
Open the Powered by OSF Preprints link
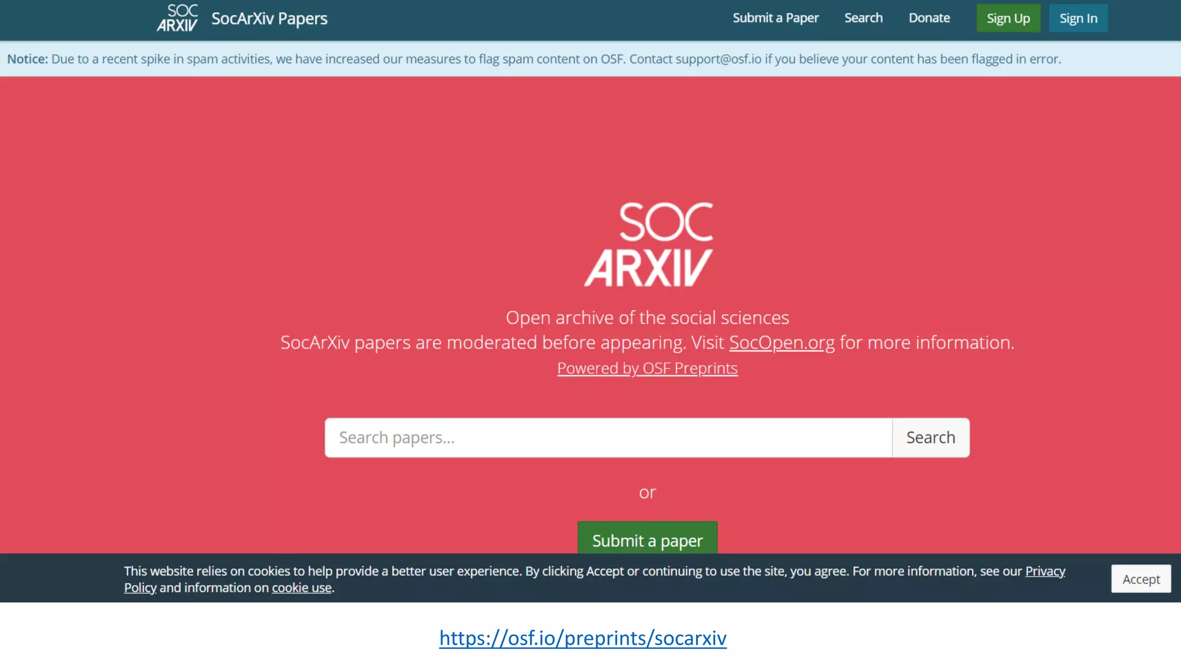point(647,368)
